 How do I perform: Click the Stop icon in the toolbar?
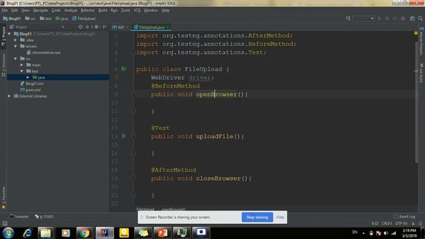[x=403, y=19]
